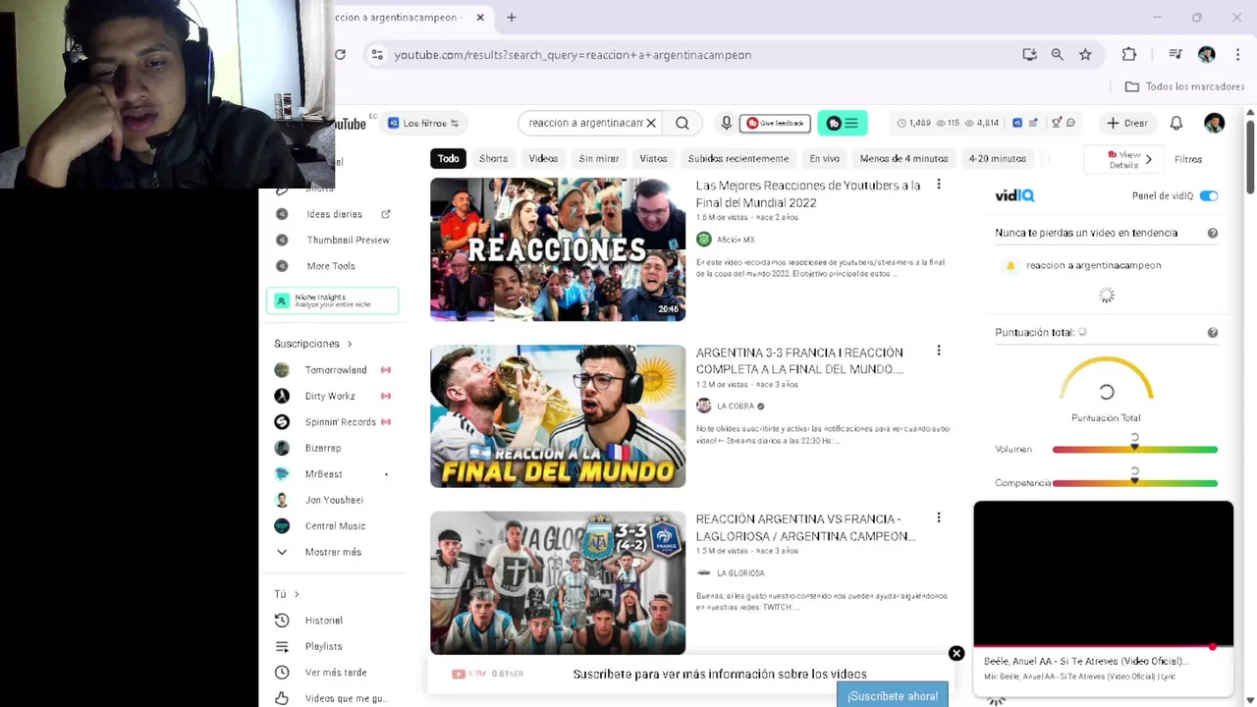Click the miniplayer progress bar
1257x707 pixels.
(1103, 647)
